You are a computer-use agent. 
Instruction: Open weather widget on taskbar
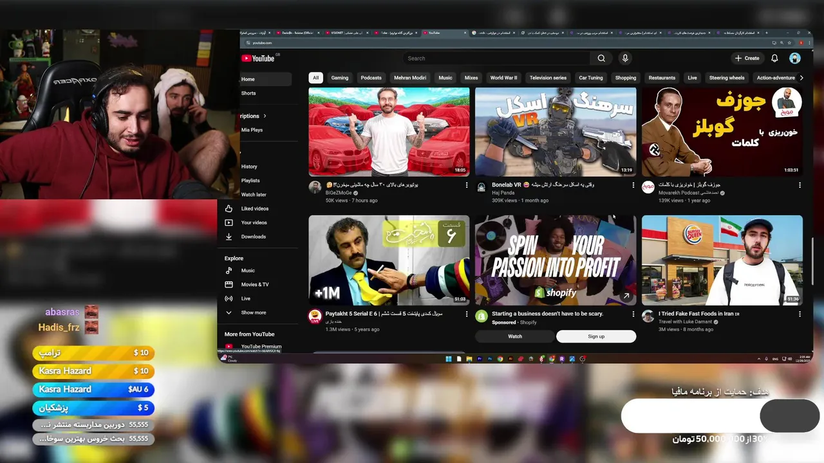[x=229, y=359]
